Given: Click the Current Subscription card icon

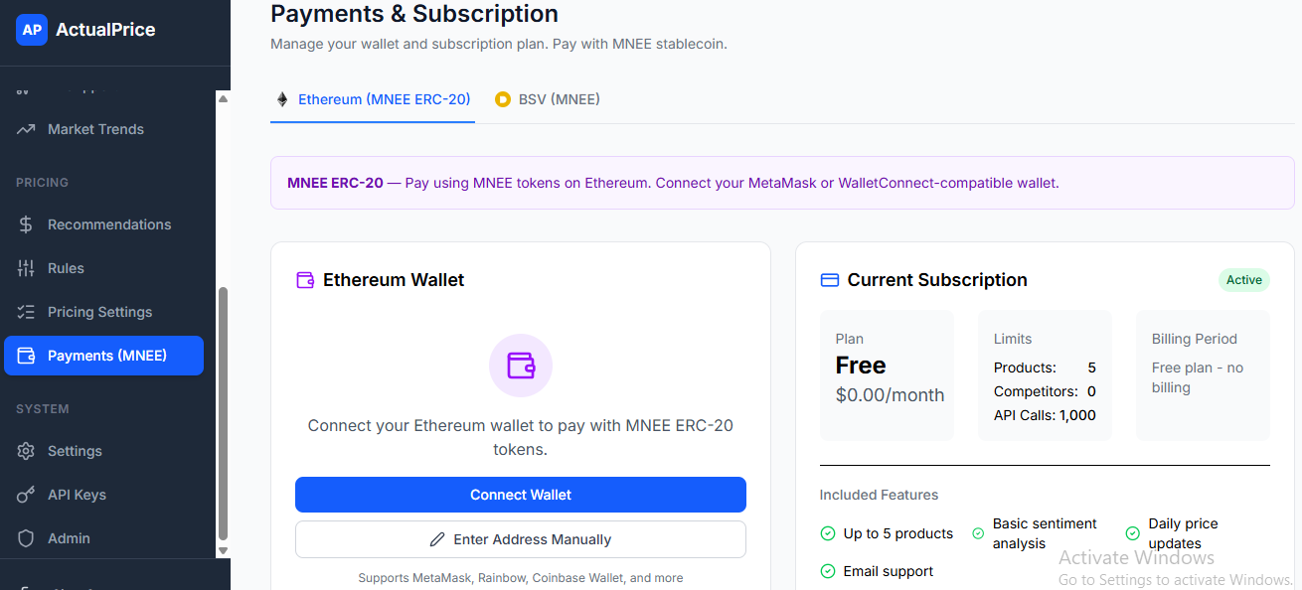Looking at the screenshot, I should pos(830,280).
